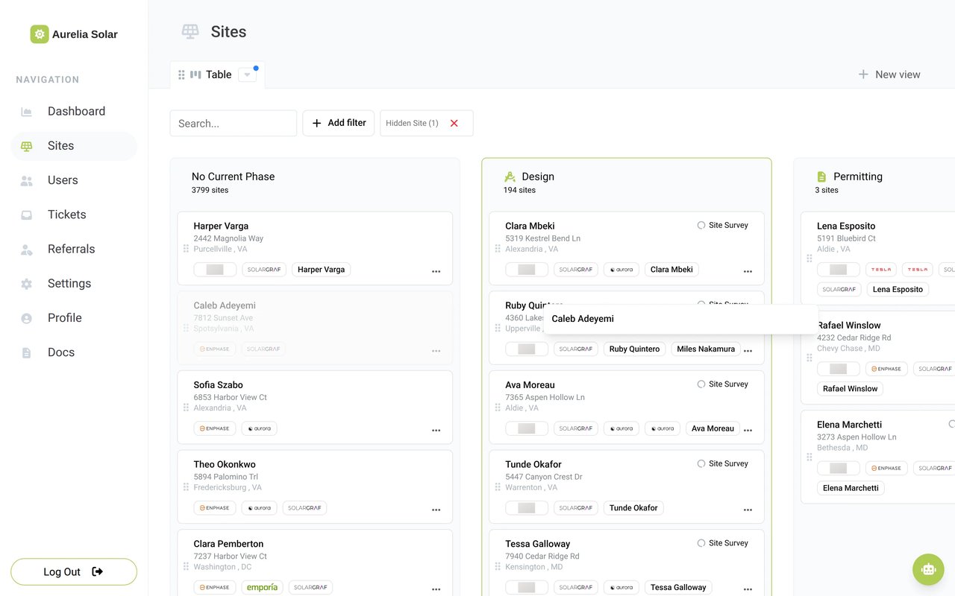Viewport: 955px width, 596px height.
Task: Open Settings from the sidebar
Action: coord(74,283)
